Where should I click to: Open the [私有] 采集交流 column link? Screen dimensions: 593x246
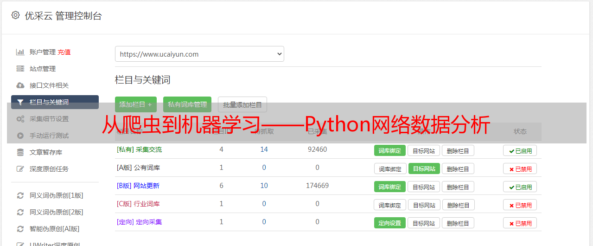pos(139,149)
